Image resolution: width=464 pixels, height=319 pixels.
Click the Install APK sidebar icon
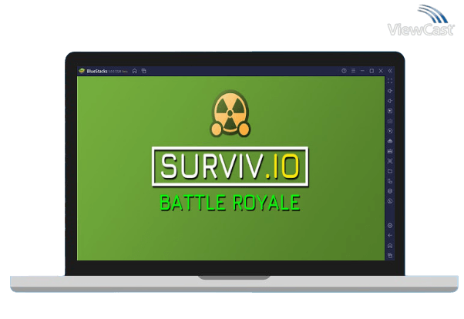pyautogui.click(x=390, y=141)
